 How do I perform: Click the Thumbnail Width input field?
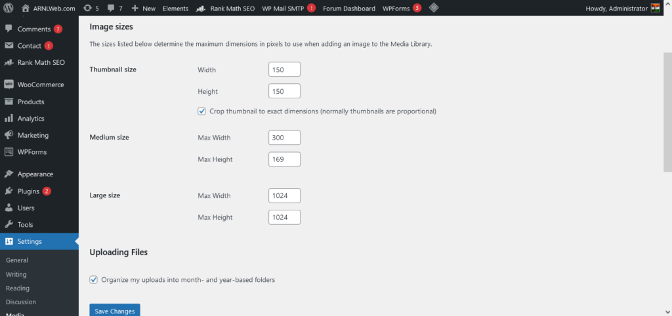[284, 69]
